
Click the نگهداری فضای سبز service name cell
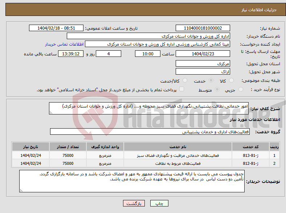click(178, 155)
